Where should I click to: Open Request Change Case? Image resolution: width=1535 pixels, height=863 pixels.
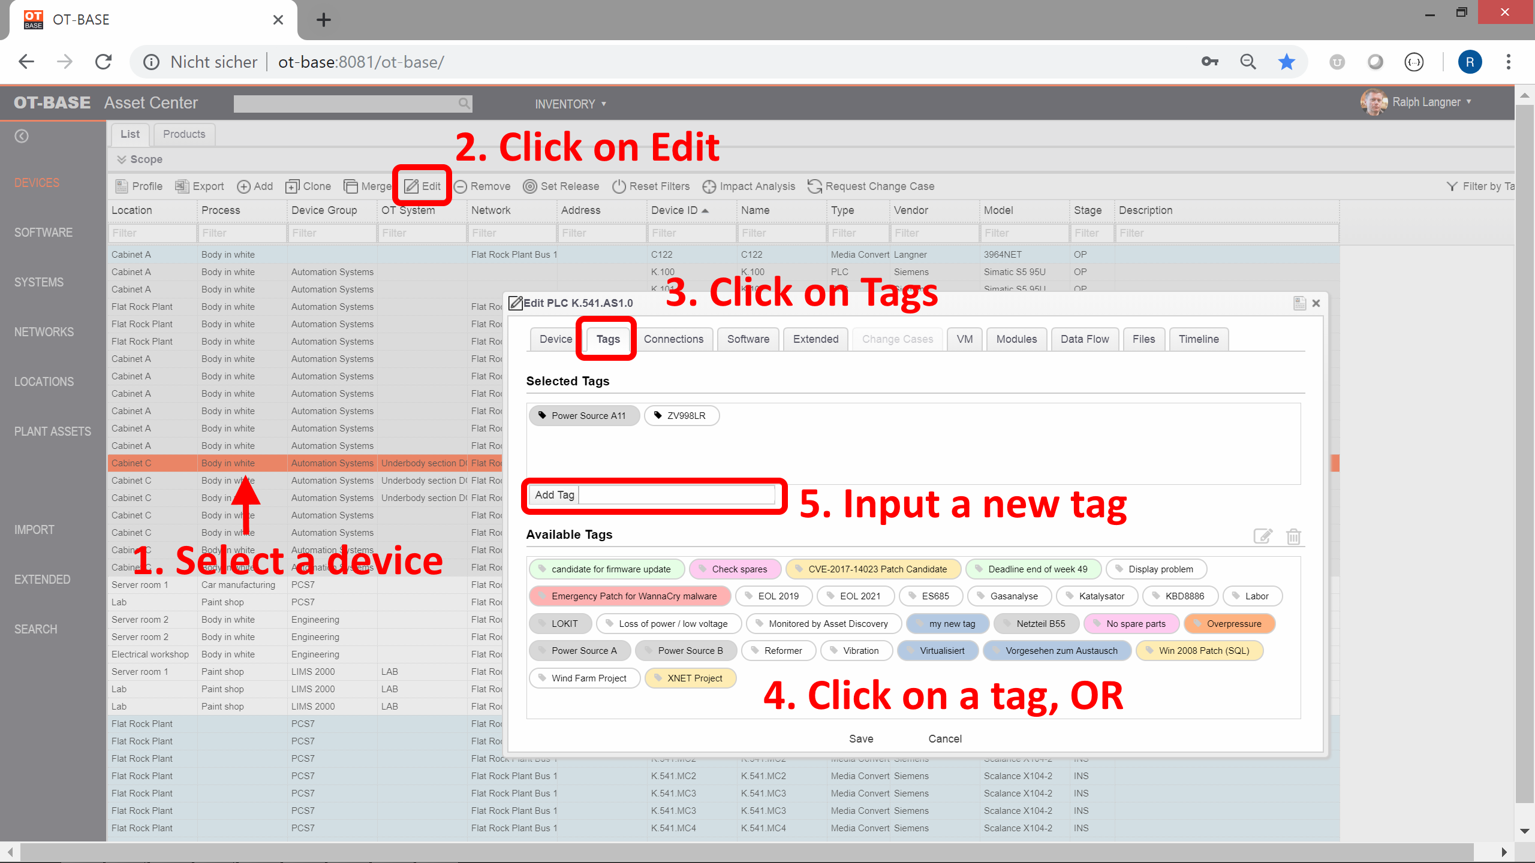(871, 186)
